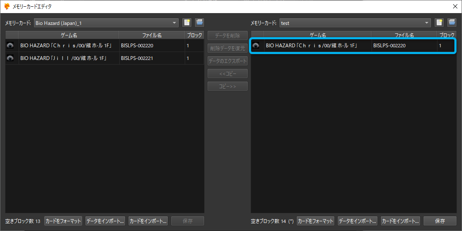Click the コピー>> button

pos(227,86)
